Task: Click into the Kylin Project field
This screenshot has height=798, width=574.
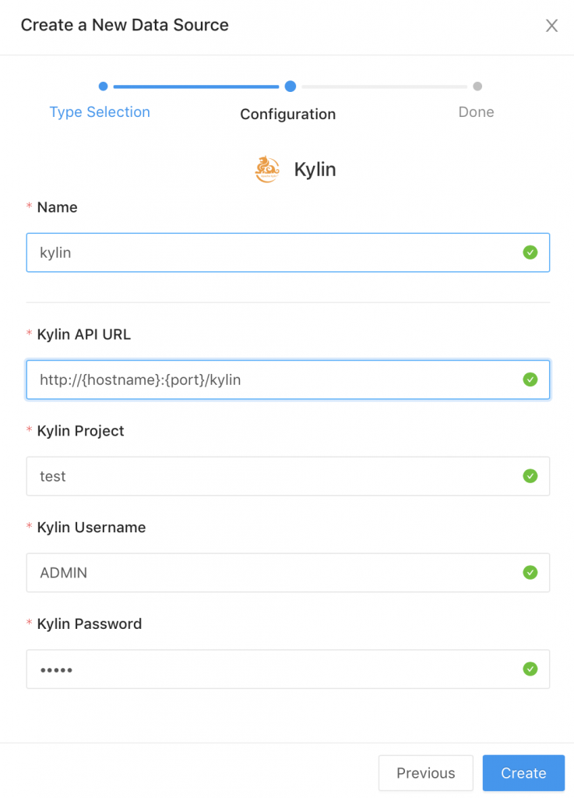Action: pyautogui.click(x=273, y=476)
